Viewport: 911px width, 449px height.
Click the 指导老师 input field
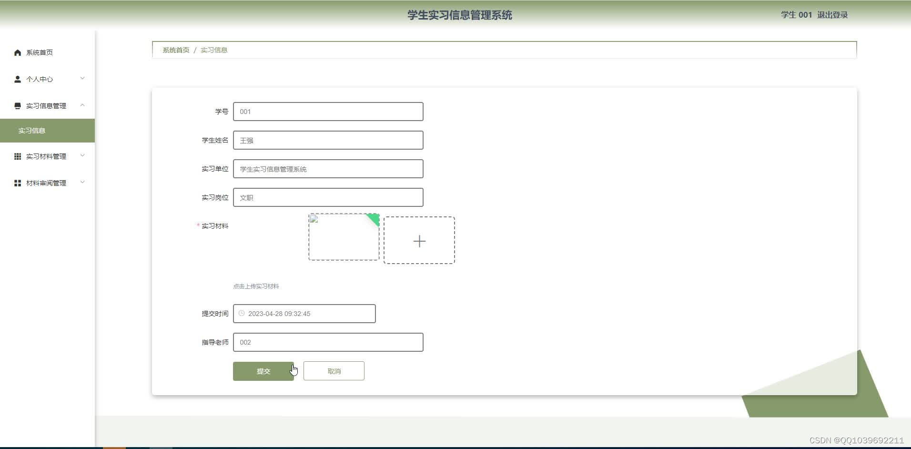click(328, 342)
